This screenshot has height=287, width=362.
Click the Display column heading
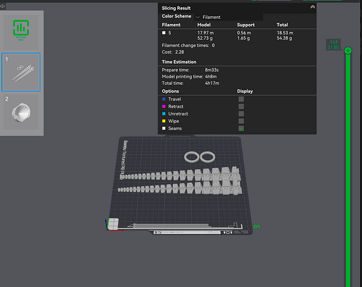245,91
